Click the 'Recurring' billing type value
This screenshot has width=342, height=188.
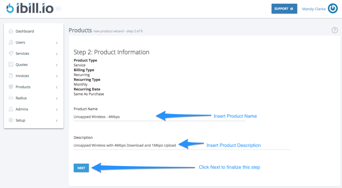[x=82, y=75]
